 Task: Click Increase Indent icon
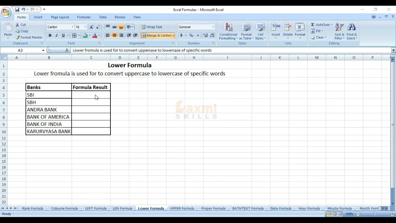135,35
